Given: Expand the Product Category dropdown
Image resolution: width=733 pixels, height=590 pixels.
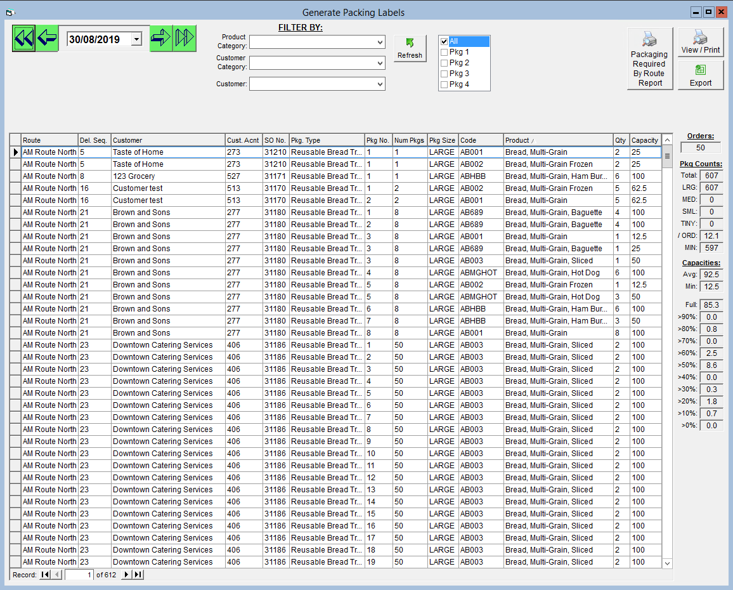Looking at the screenshot, I should (380, 42).
